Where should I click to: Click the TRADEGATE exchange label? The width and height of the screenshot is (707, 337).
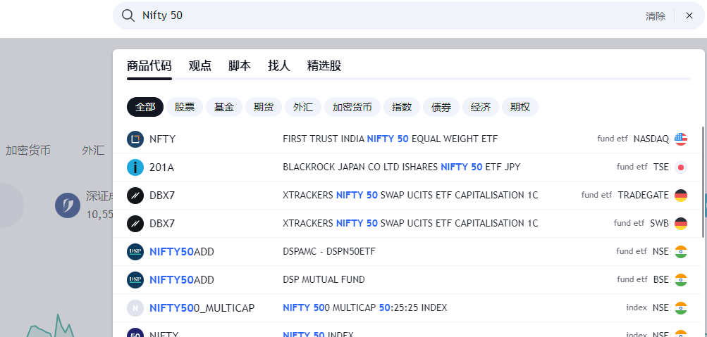click(644, 196)
